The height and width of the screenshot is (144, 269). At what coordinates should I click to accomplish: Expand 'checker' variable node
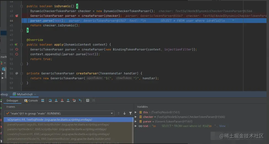point(136,117)
